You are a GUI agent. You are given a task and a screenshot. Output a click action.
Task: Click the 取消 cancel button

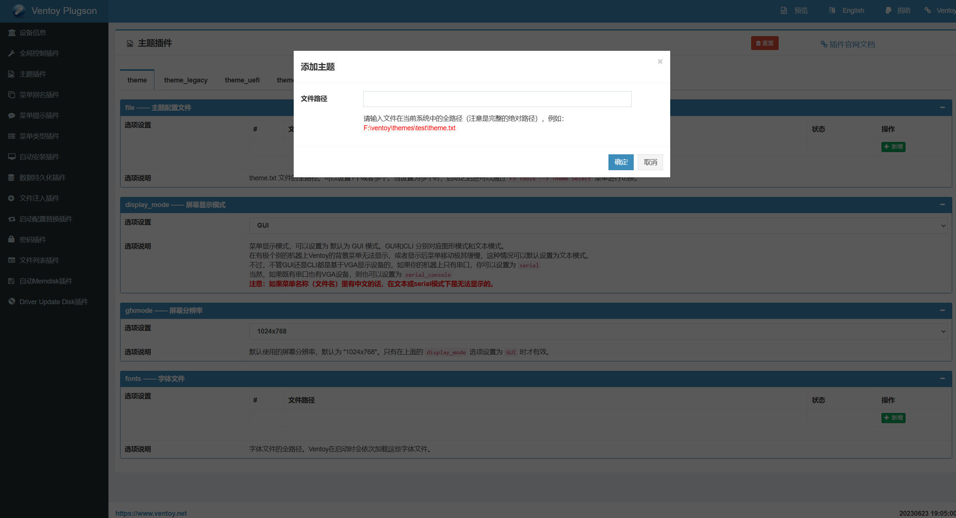(x=650, y=162)
